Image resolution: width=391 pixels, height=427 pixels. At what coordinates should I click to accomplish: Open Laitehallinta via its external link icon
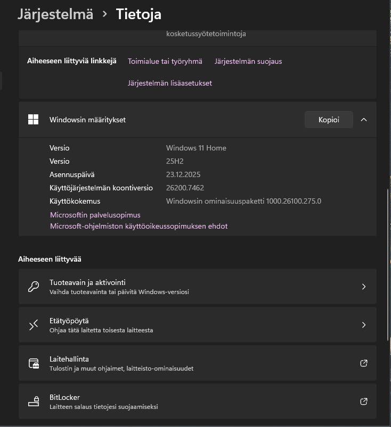click(x=364, y=363)
